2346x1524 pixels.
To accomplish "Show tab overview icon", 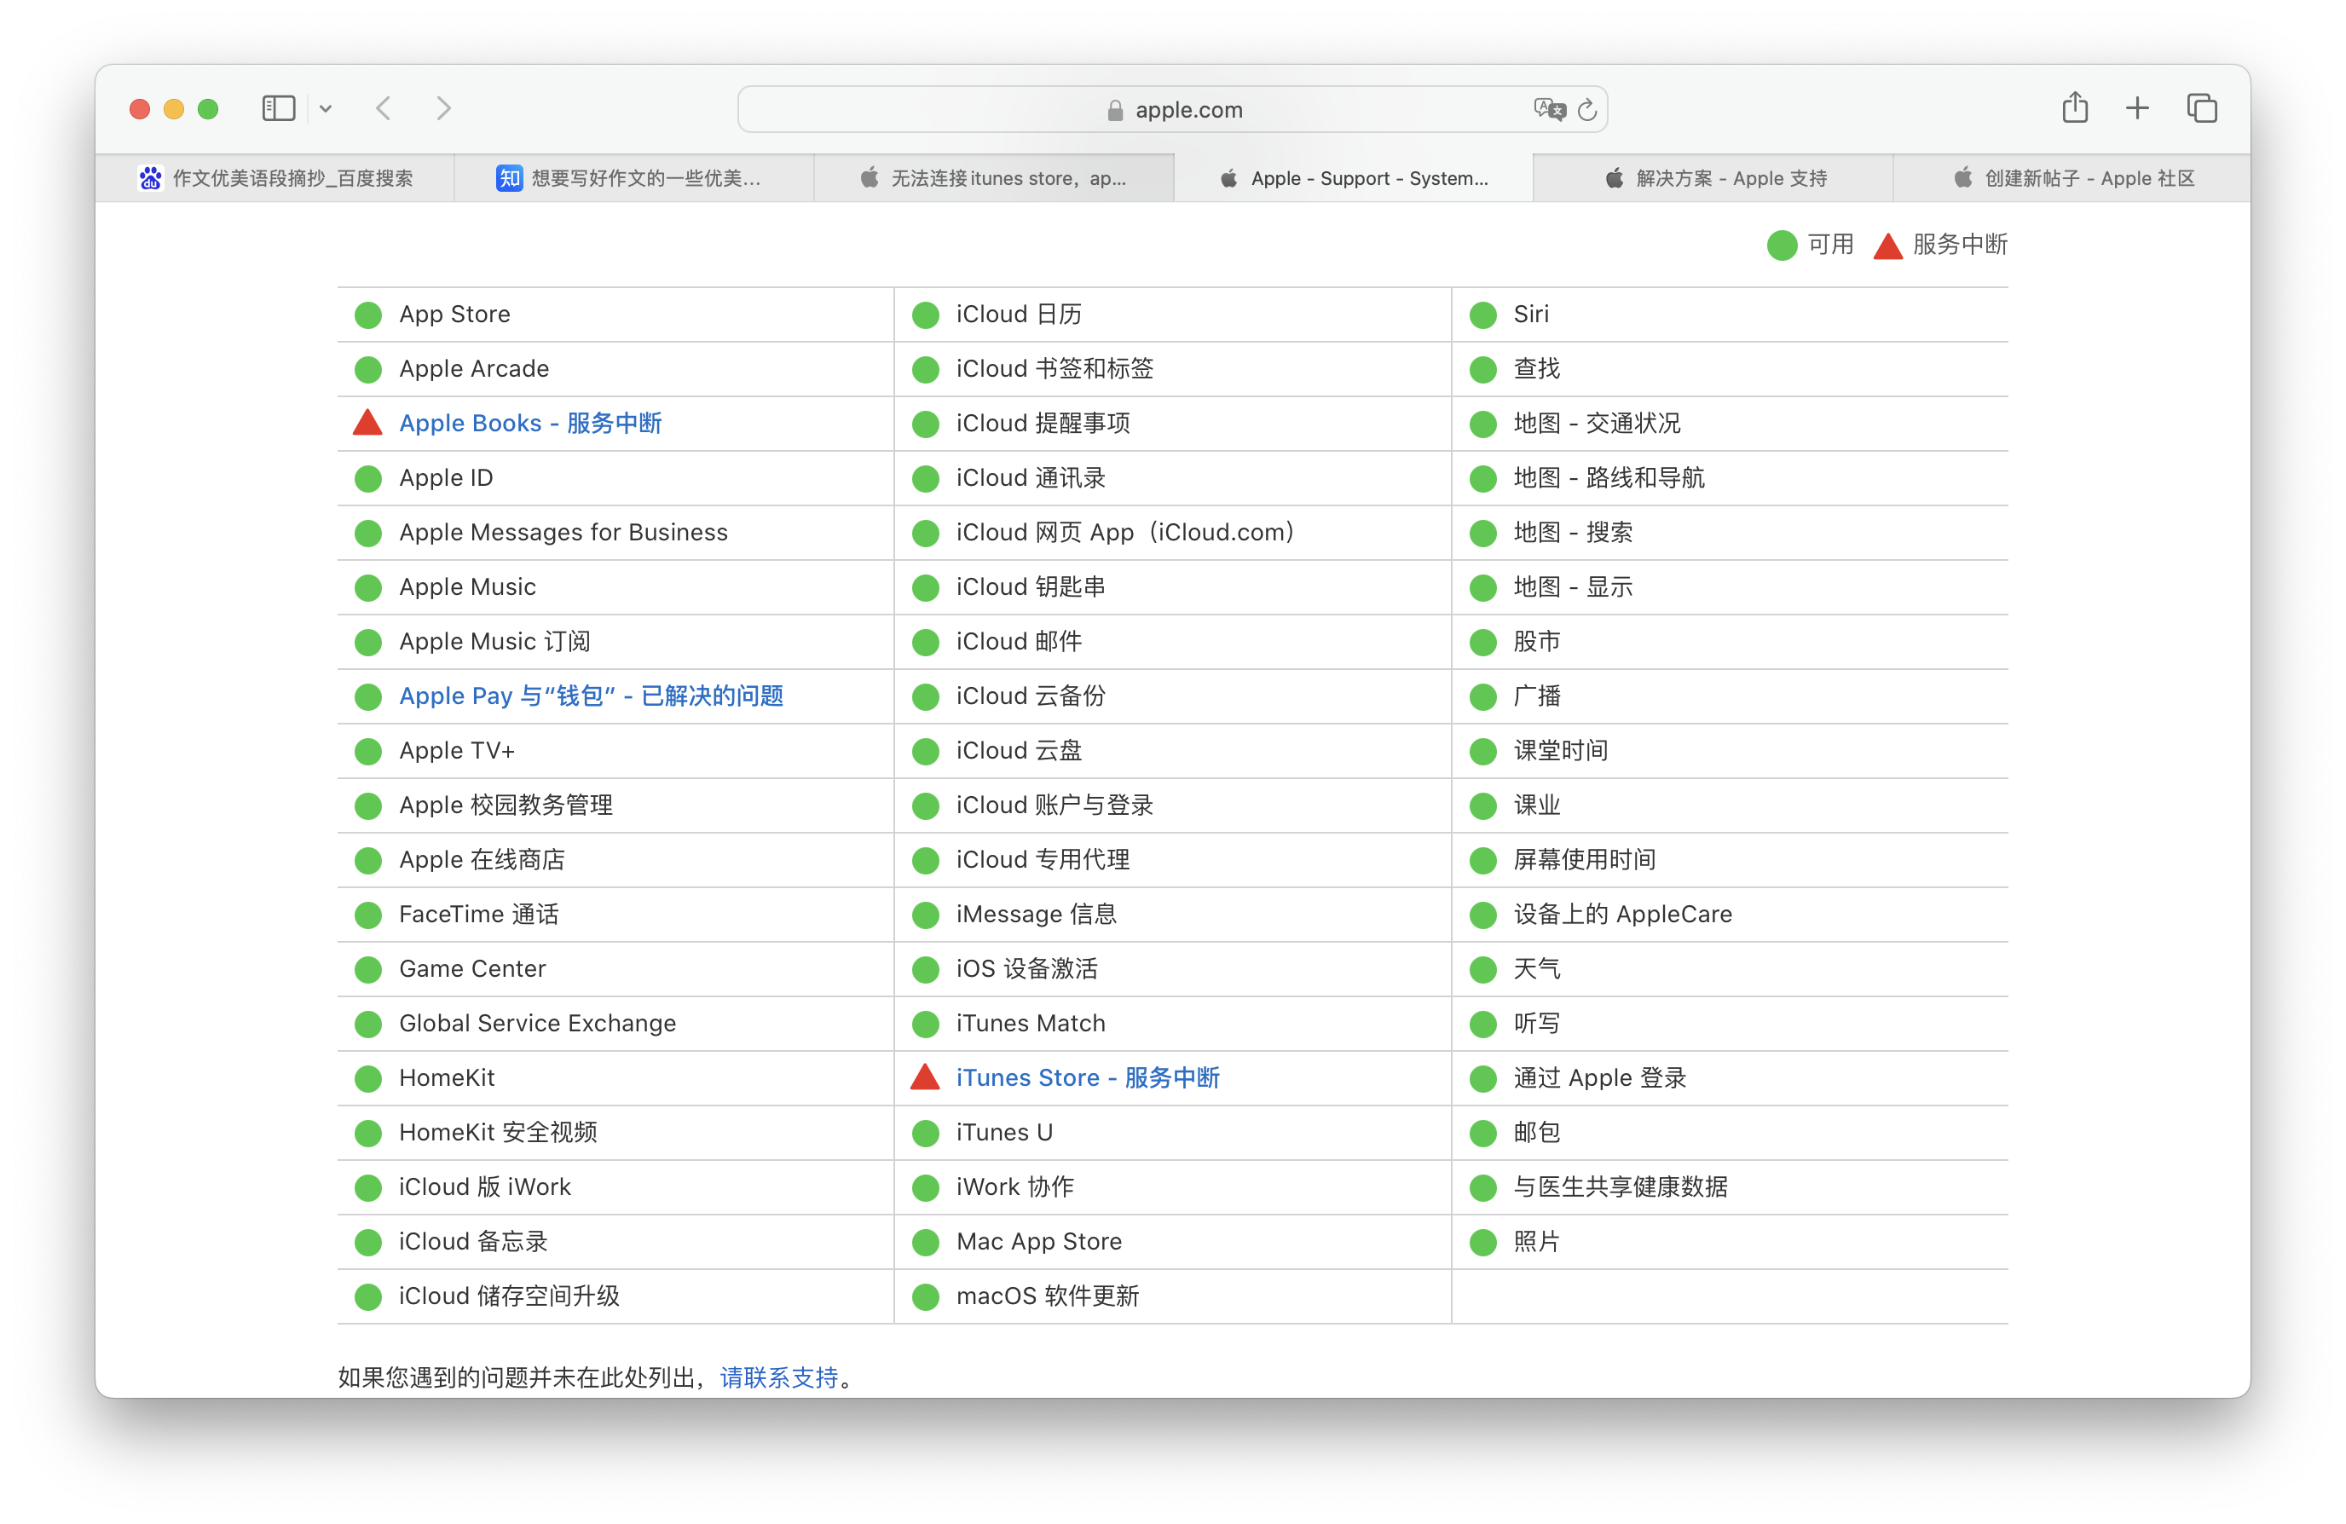I will pos(2201,108).
